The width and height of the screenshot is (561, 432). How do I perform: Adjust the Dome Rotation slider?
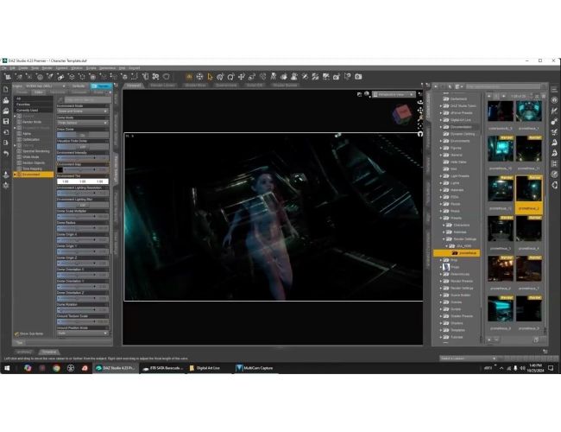pos(83,310)
